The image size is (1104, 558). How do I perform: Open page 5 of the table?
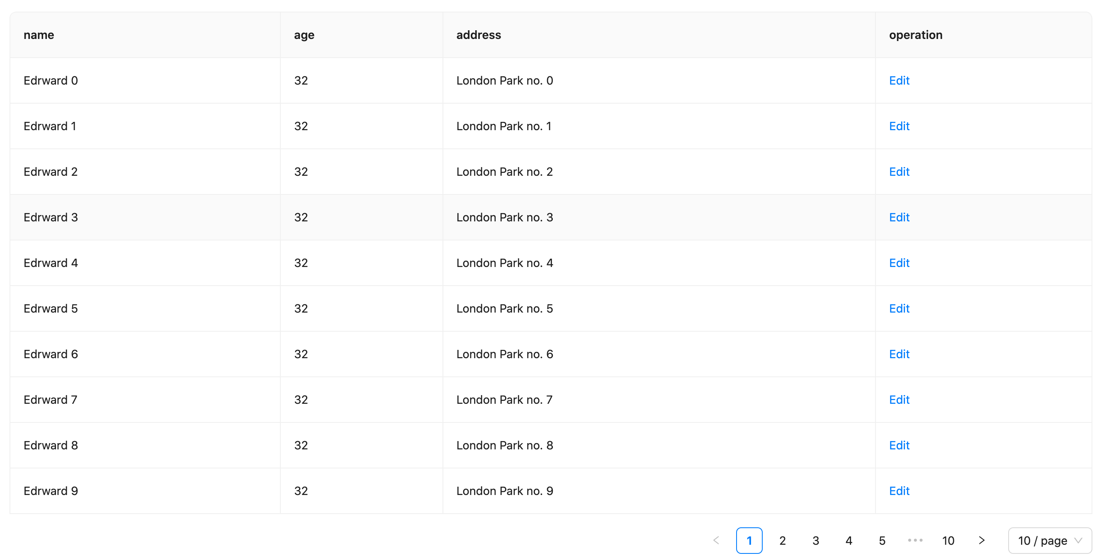point(882,540)
